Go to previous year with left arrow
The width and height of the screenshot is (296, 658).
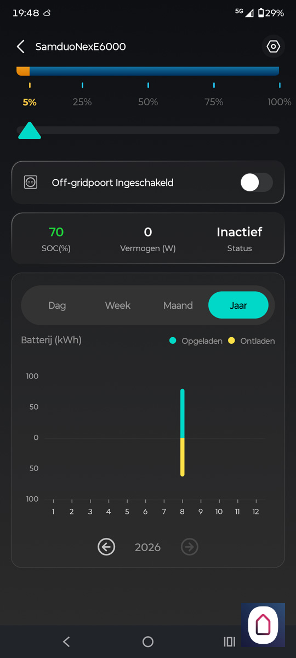point(106,547)
